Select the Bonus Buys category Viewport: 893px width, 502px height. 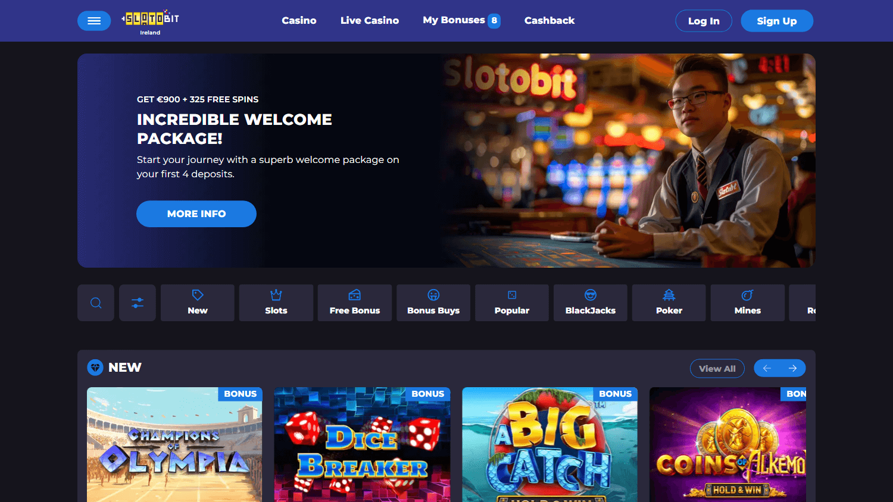pyautogui.click(x=433, y=303)
